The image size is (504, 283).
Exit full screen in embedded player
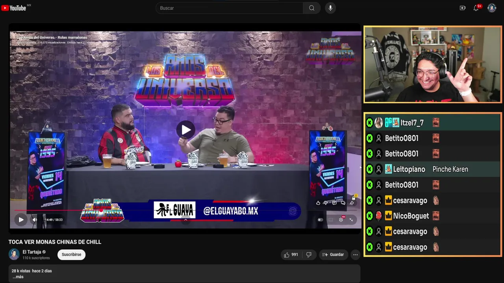(x=351, y=220)
